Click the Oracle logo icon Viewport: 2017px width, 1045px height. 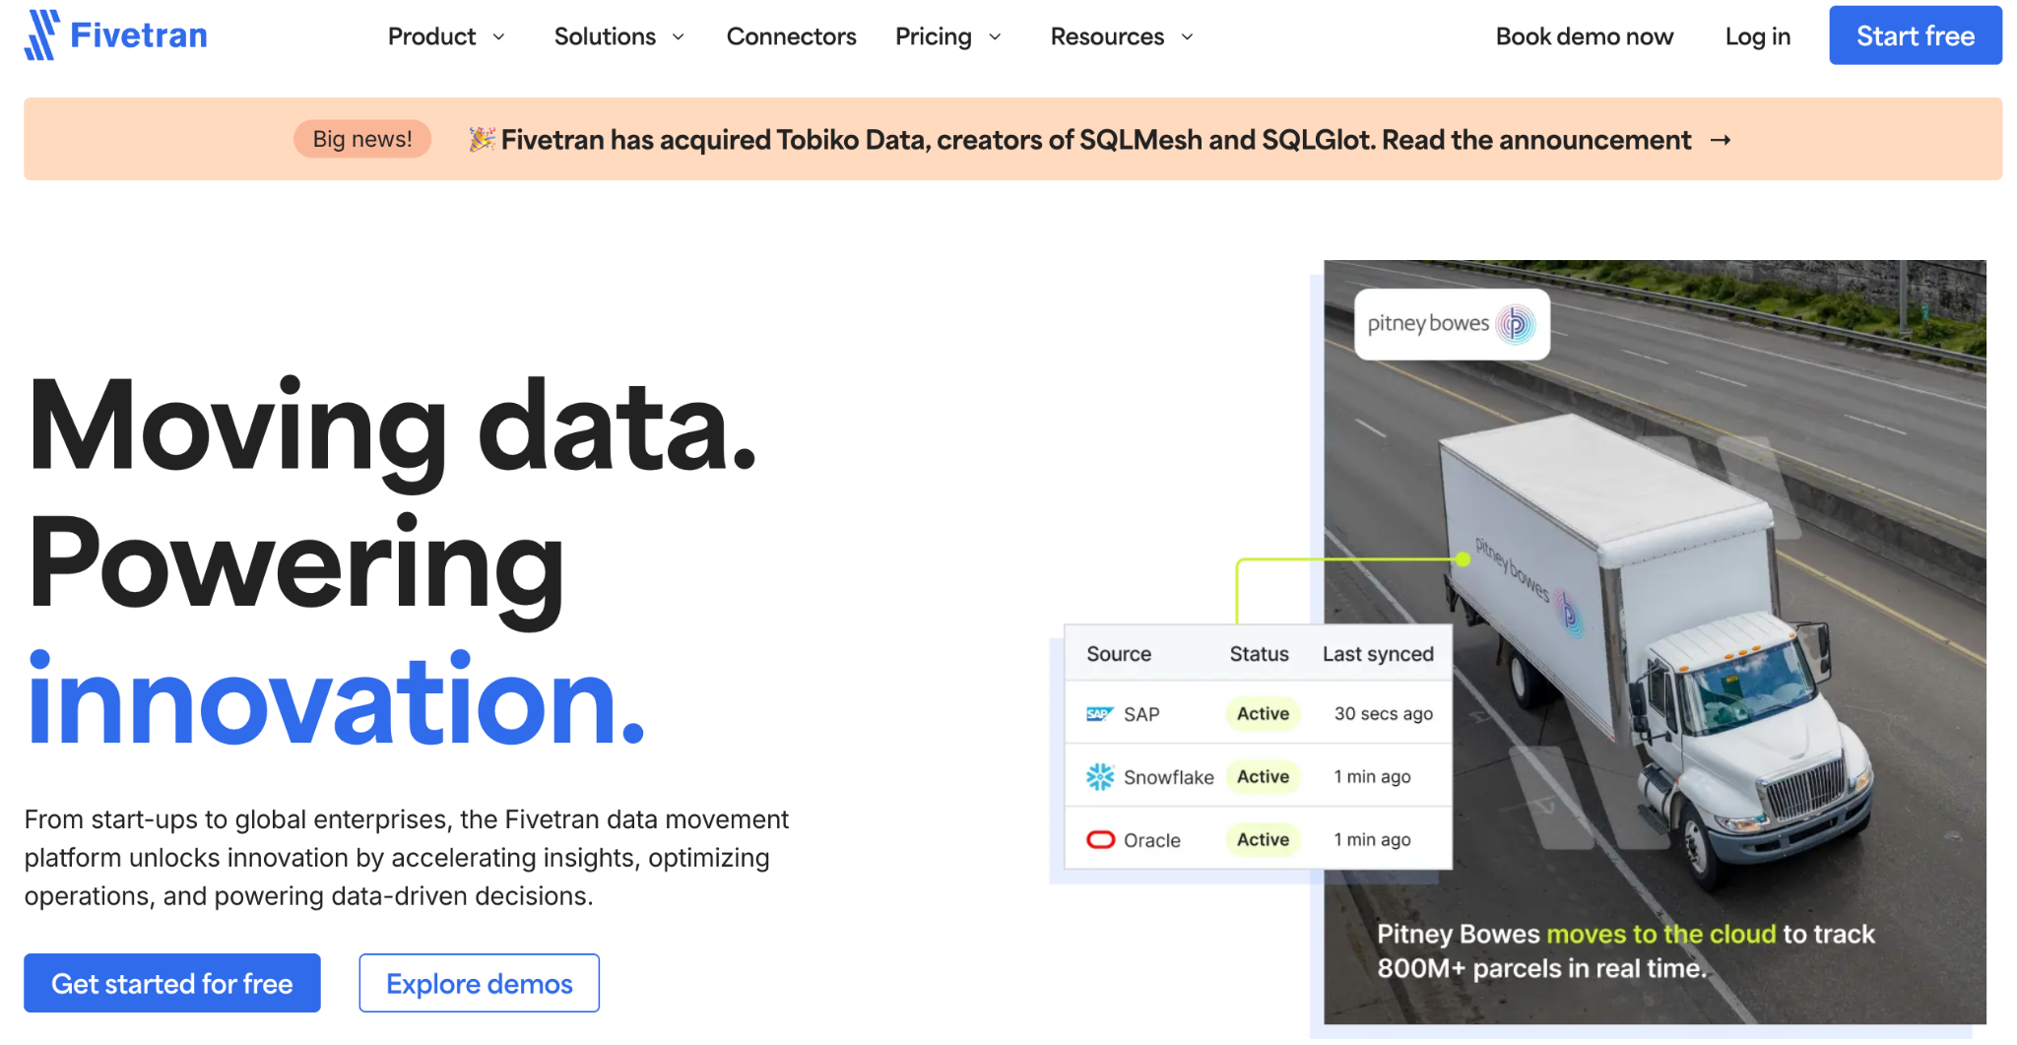(x=1100, y=840)
